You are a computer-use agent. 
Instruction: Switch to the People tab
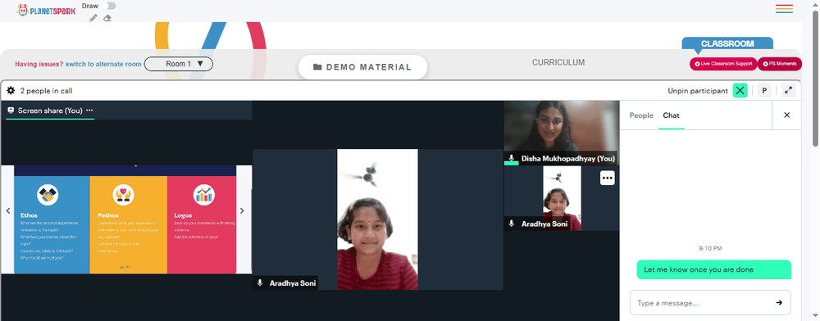tap(641, 115)
